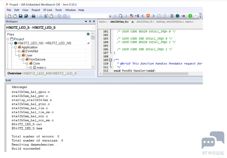Open the ST-Link menu
This screenshot has width=227, height=158.
coord(48,10)
